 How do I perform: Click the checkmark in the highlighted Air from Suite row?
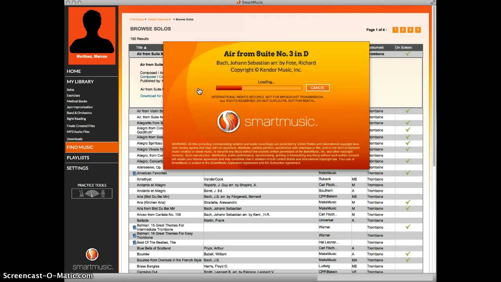point(407,54)
